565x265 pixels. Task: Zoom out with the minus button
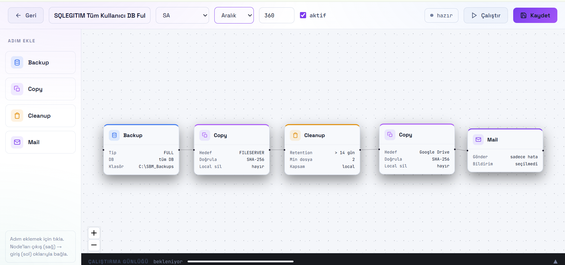94,245
